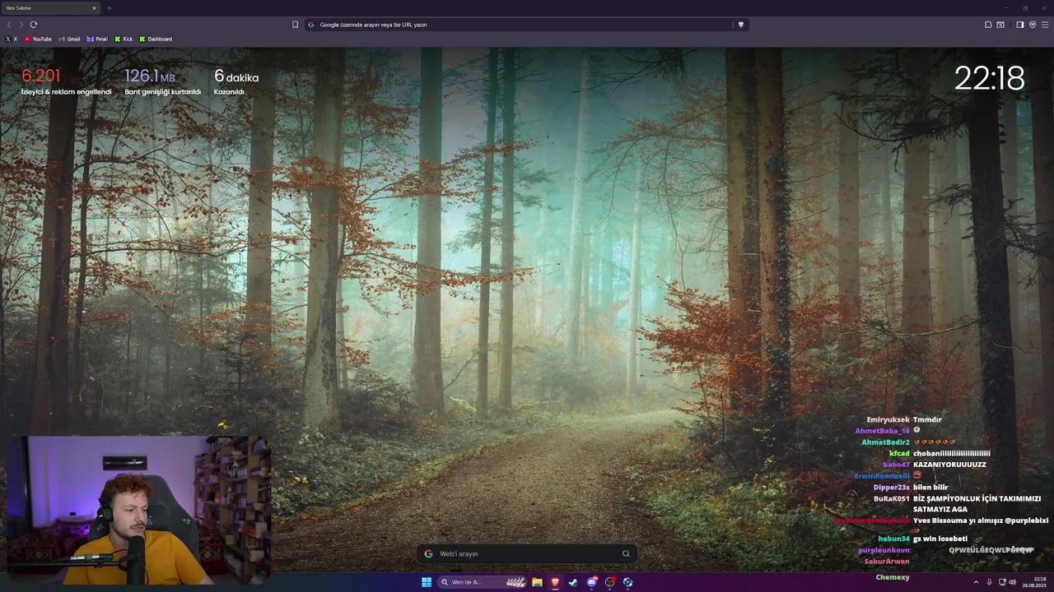Viewport: 1054px width, 592px height.
Task: Click the webcam overlay of the streamer
Action: tap(139, 510)
